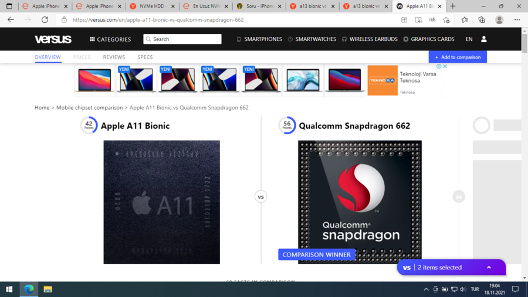Open a new browser tab
Viewport: 528px width, 297px height.
[x=453, y=6]
